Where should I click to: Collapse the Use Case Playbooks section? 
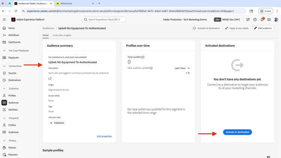[4, 51]
